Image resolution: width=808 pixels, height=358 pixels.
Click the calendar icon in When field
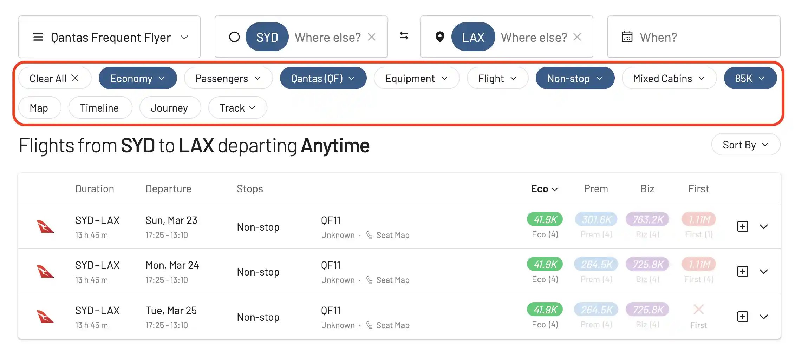[x=627, y=37]
